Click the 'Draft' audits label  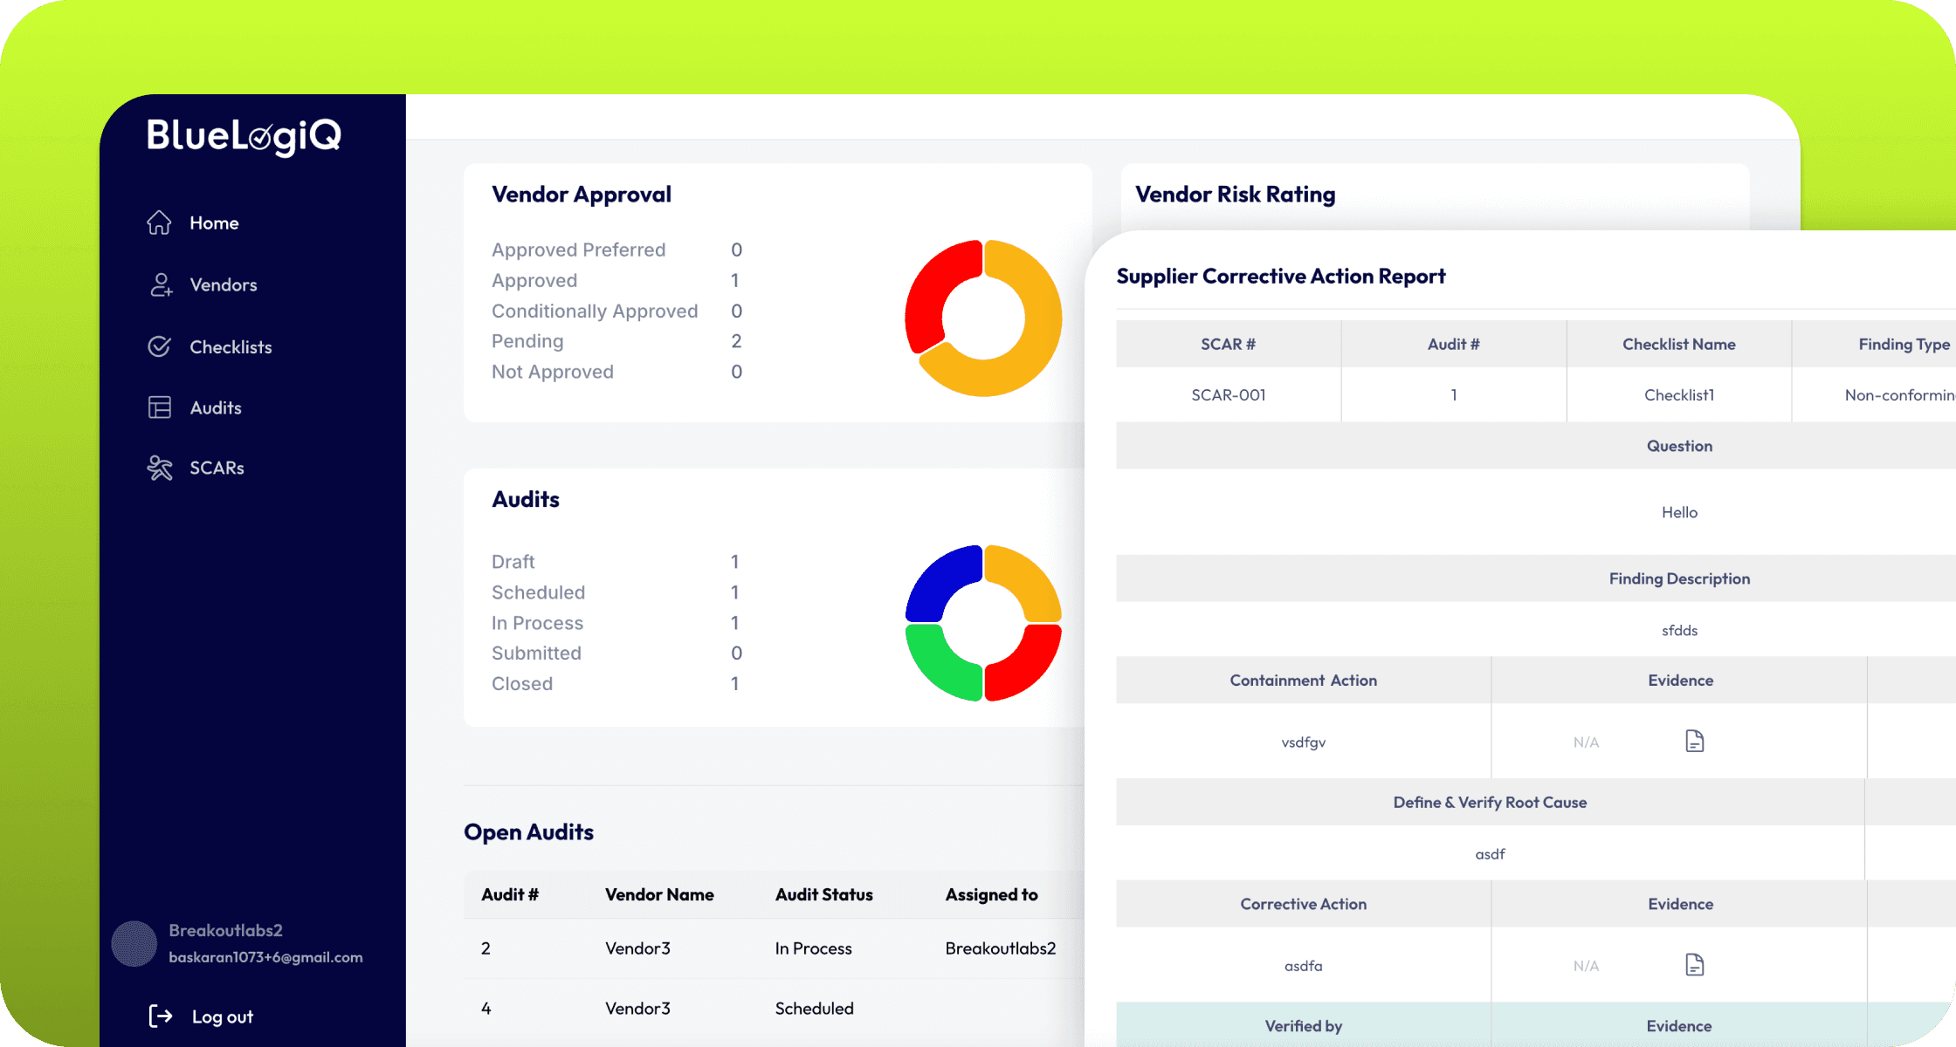point(513,562)
